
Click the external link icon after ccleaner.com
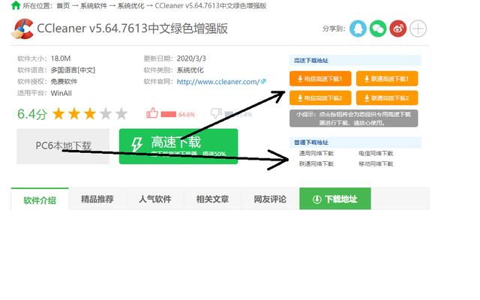coord(263,82)
